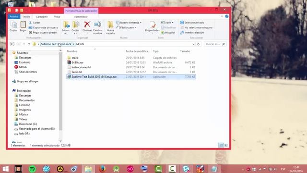Click the red Eliminar icon
Screen dimensions: 307x173
pyautogui.click(x=87, y=25)
